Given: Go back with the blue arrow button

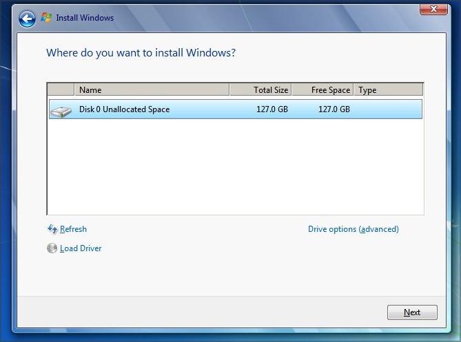Looking at the screenshot, I should pyautogui.click(x=27, y=19).
